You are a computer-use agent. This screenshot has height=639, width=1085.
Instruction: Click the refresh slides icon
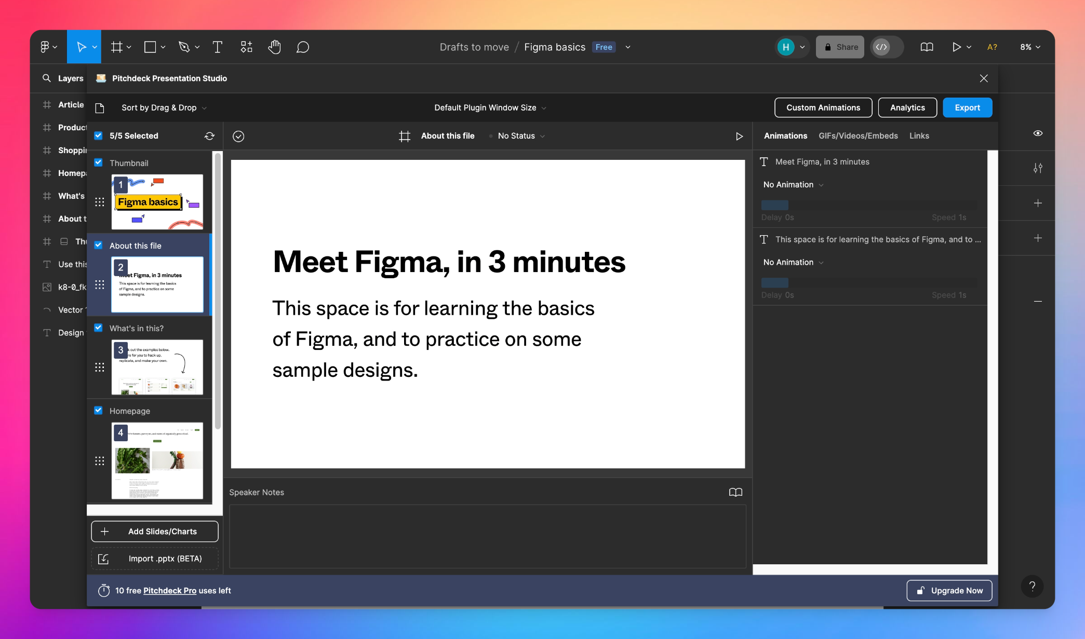coord(209,136)
